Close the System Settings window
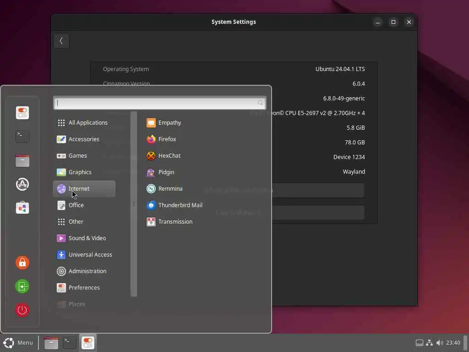 [409, 22]
